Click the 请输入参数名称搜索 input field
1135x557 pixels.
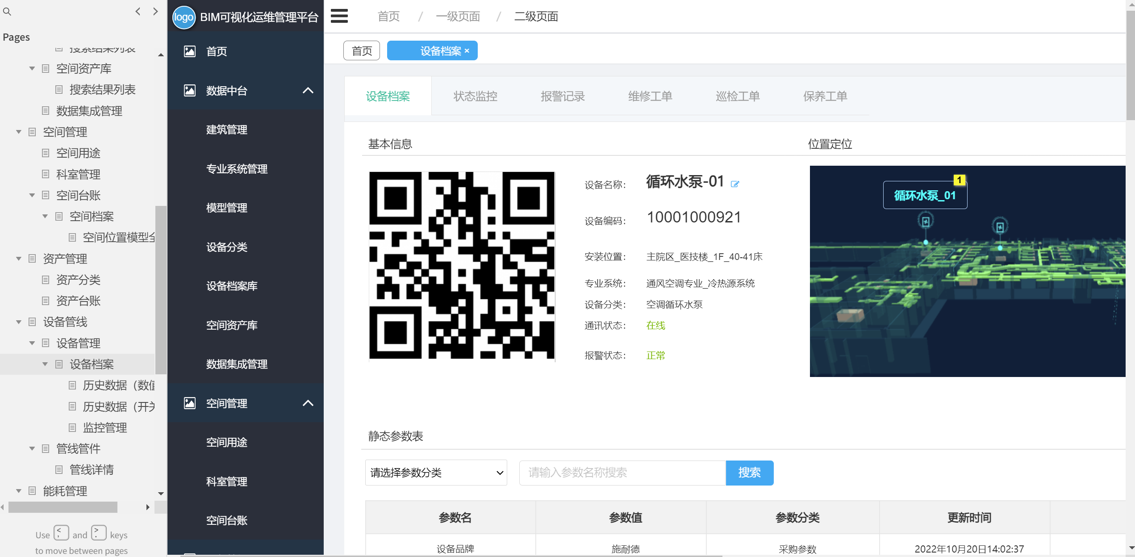[x=622, y=473]
